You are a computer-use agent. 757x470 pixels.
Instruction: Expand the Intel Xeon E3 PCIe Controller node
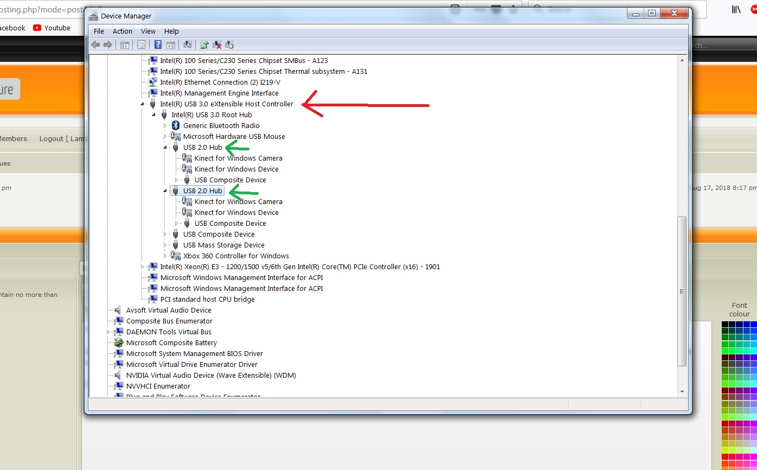click(143, 266)
